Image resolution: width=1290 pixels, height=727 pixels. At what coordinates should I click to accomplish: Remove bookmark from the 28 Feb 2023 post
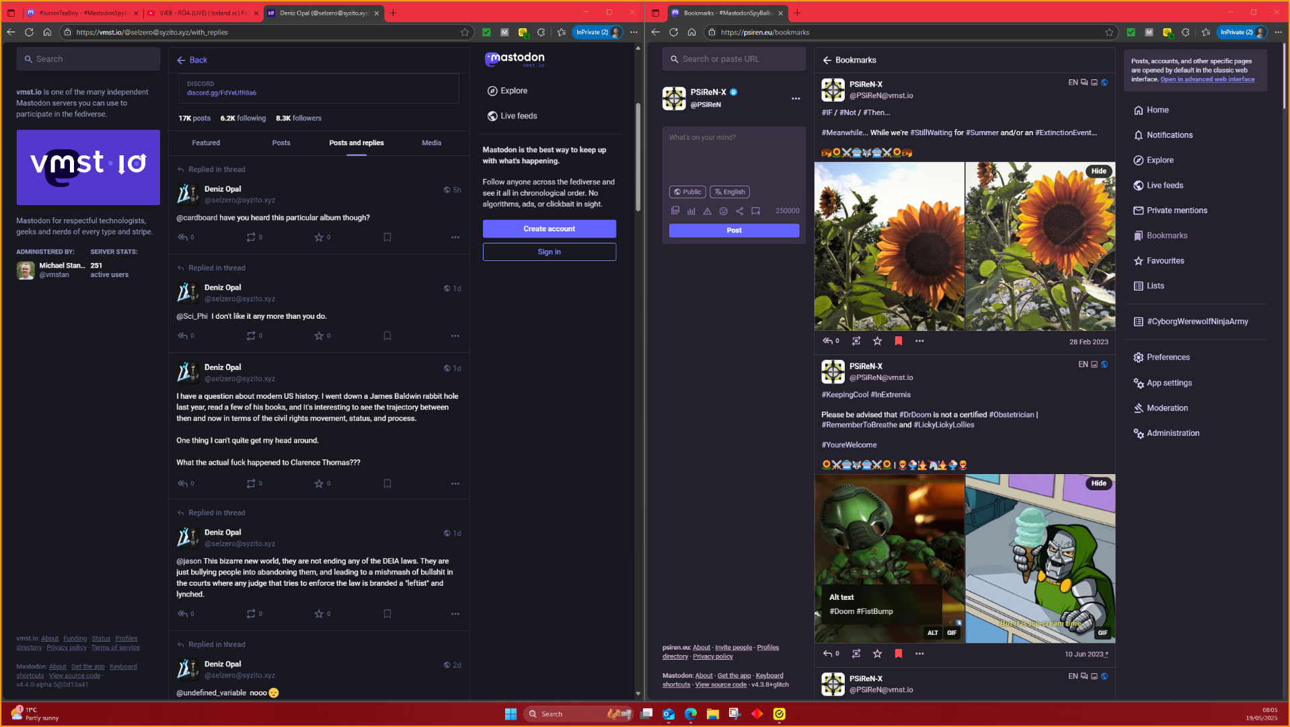coord(899,341)
